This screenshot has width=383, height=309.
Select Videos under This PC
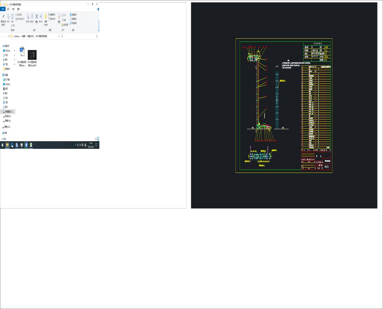coord(6,89)
